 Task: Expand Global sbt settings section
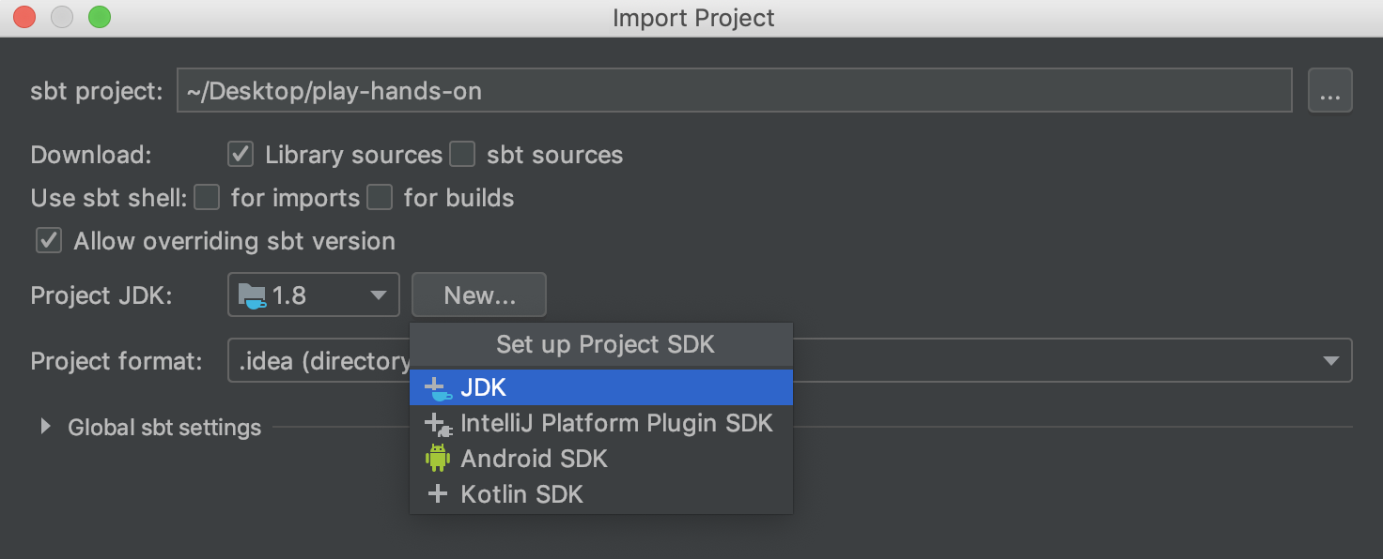click(x=45, y=428)
